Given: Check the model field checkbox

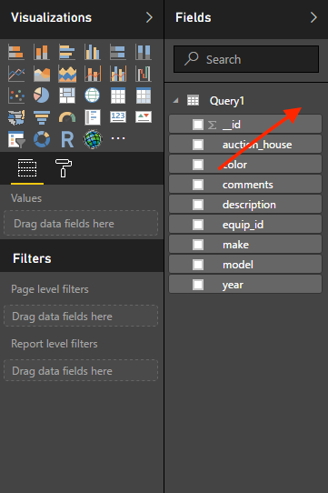Looking at the screenshot, I should coord(198,265).
